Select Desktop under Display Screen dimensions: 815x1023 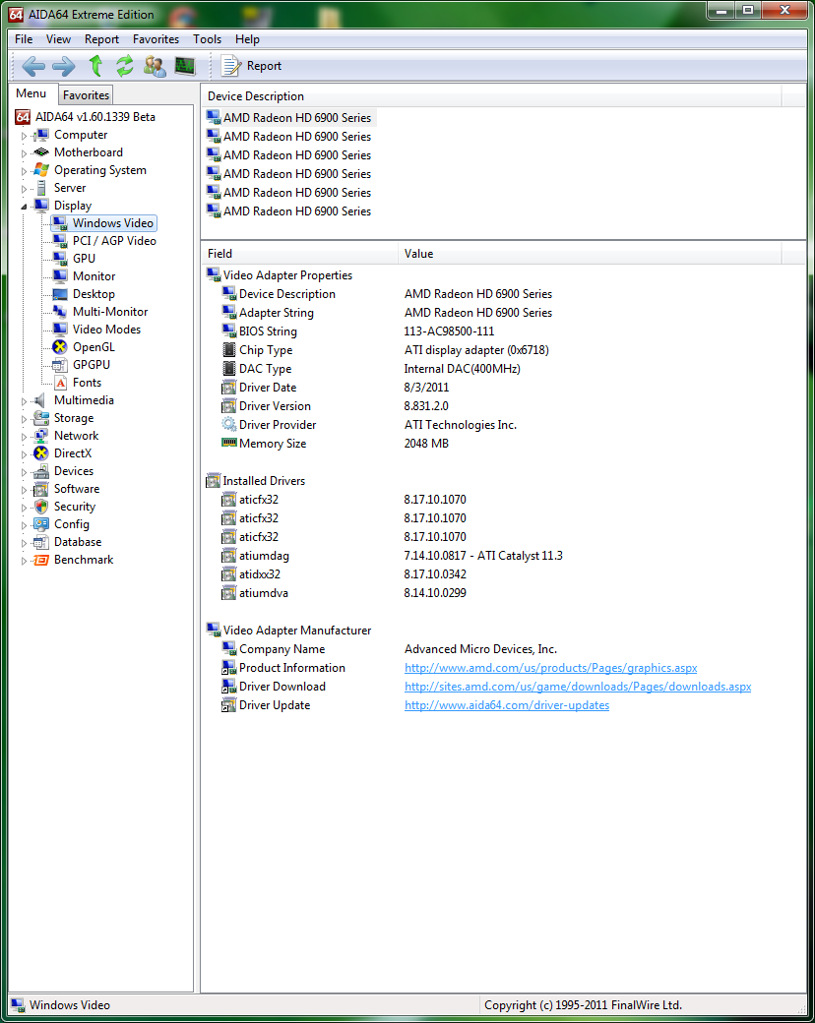(x=94, y=293)
